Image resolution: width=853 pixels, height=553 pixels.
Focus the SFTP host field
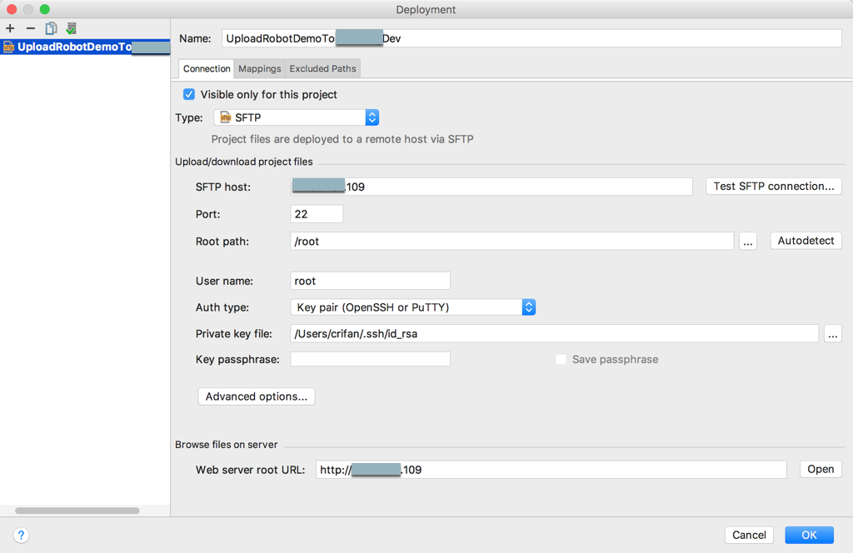(x=491, y=187)
